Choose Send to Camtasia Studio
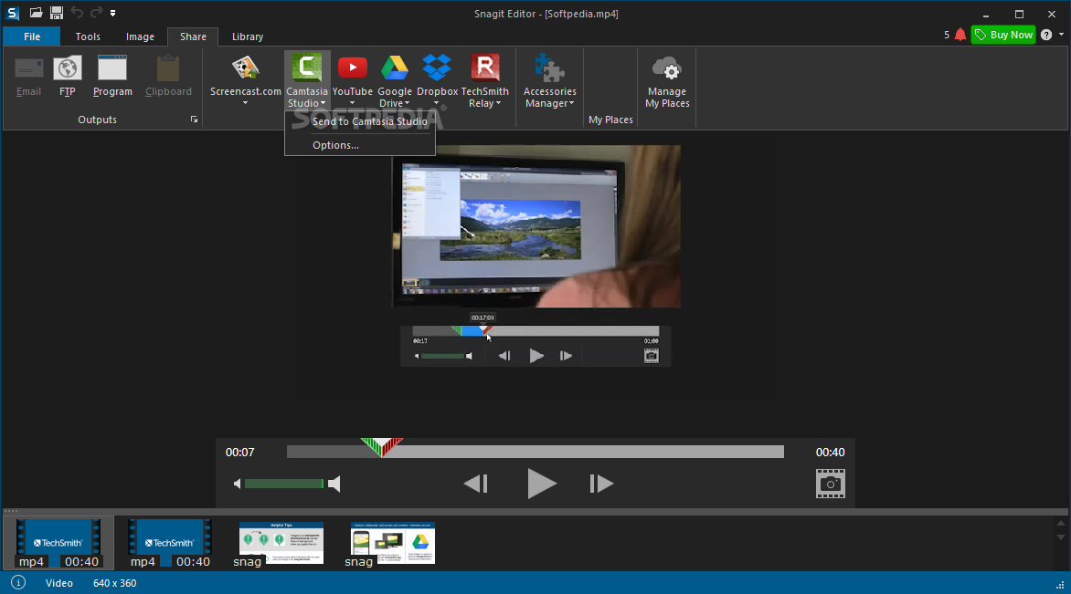This screenshot has height=594, width=1071. tap(360, 121)
